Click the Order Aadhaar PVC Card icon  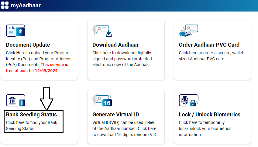(189, 31)
